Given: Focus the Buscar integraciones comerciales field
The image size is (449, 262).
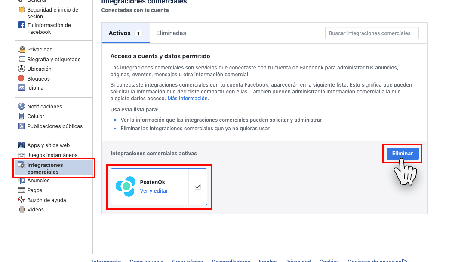Looking at the screenshot, I should (x=372, y=33).
